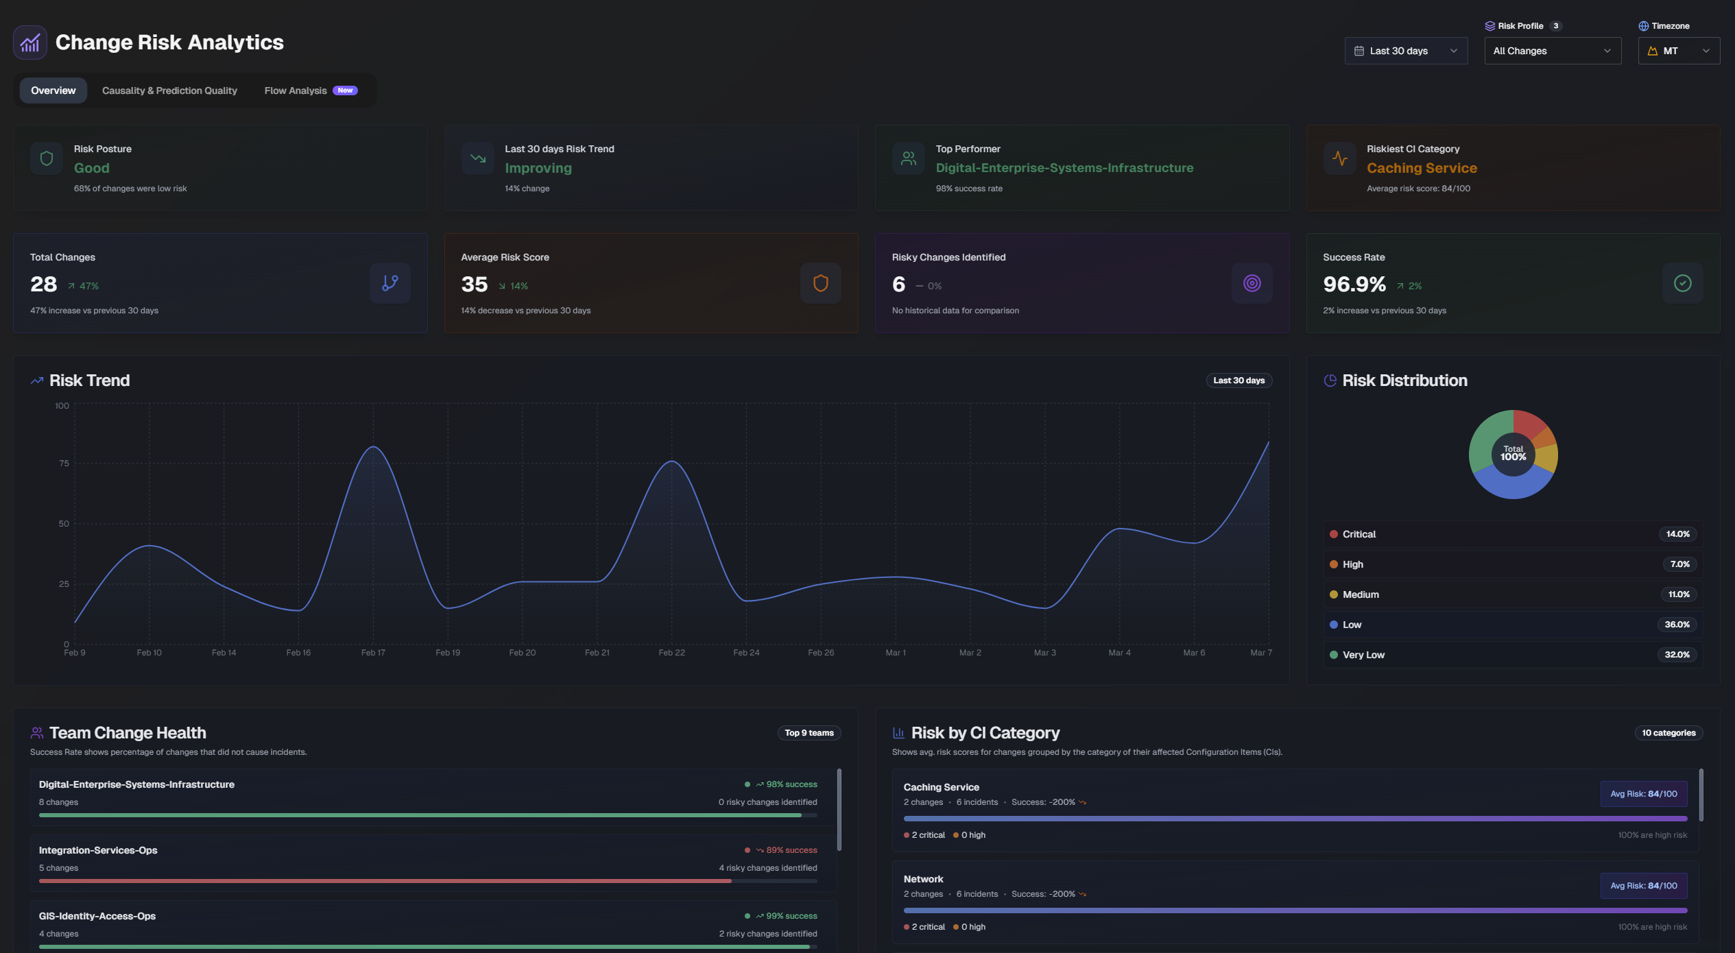1735x953 pixels.
Task: Click Integration-Services-Ops team row title
Action: point(98,850)
